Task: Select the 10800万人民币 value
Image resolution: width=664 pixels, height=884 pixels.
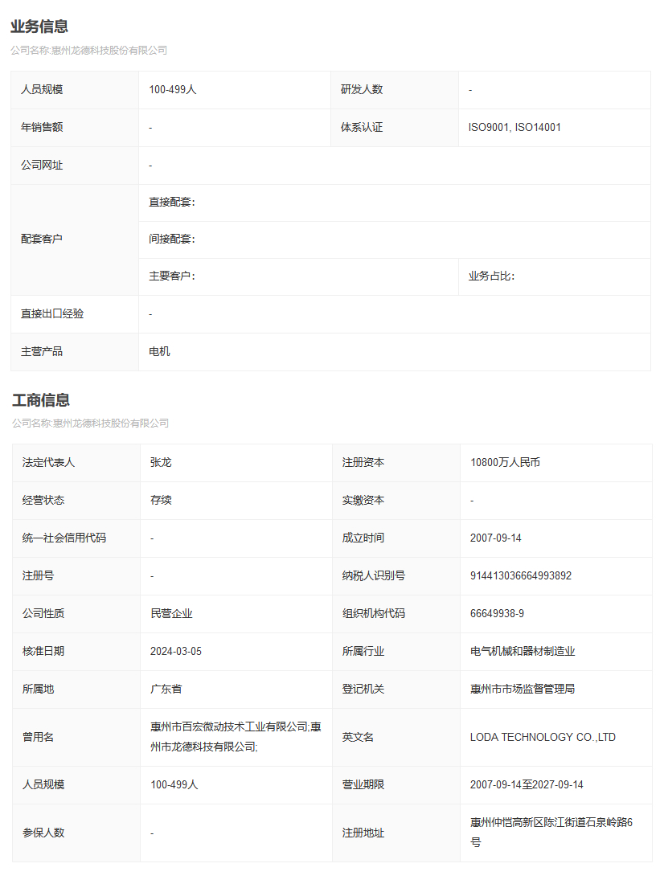Action: 505,463
